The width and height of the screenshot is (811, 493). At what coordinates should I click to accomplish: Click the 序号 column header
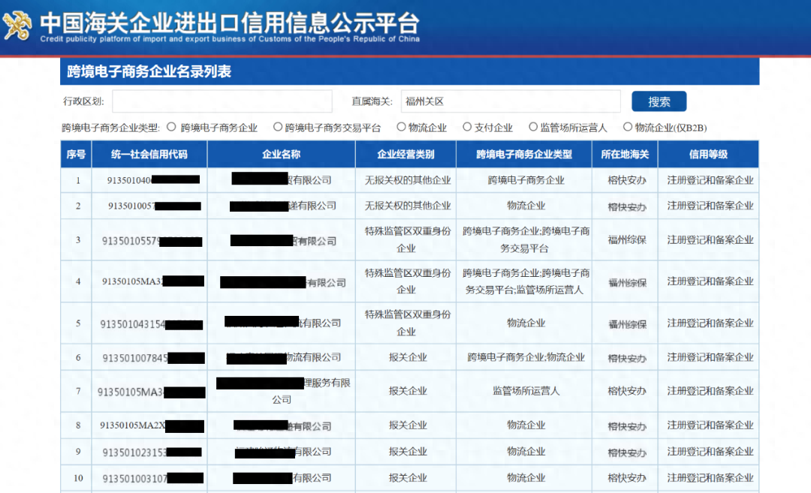pyautogui.click(x=76, y=154)
